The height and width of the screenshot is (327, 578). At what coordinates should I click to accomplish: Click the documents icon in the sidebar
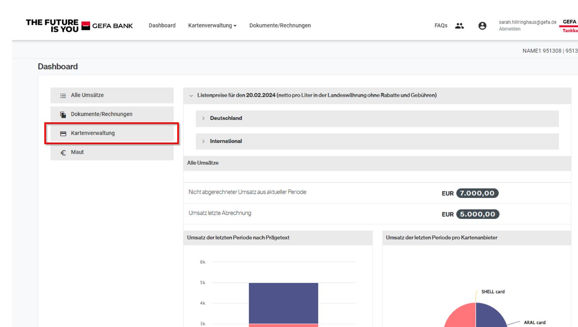click(x=63, y=115)
